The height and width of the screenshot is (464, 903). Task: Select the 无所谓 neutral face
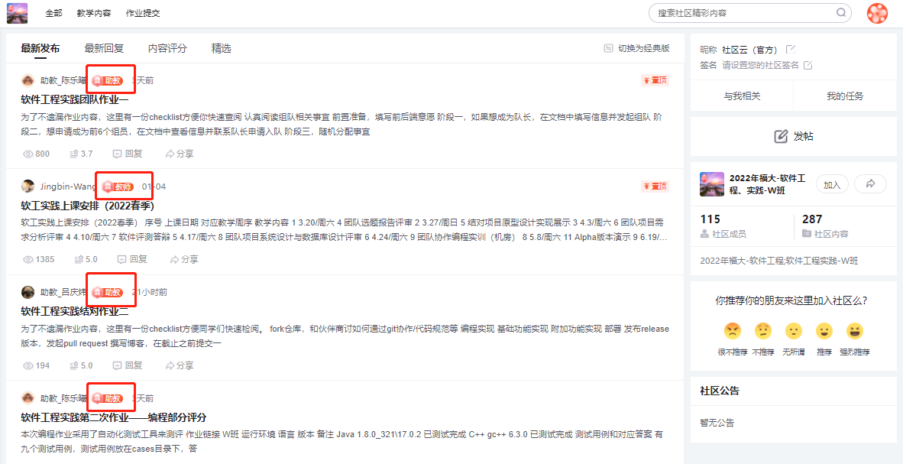click(x=794, y=331)
